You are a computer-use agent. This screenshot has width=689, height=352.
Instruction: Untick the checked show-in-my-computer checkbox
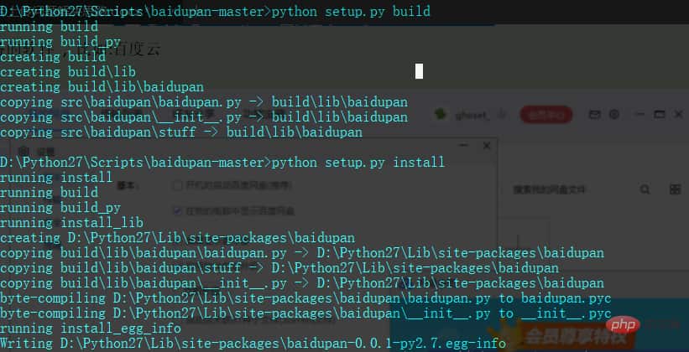(178, 211)
